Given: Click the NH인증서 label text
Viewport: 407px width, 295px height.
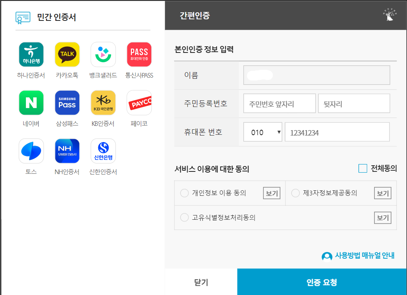Looking at the screenshot, I should pos(67,172).
